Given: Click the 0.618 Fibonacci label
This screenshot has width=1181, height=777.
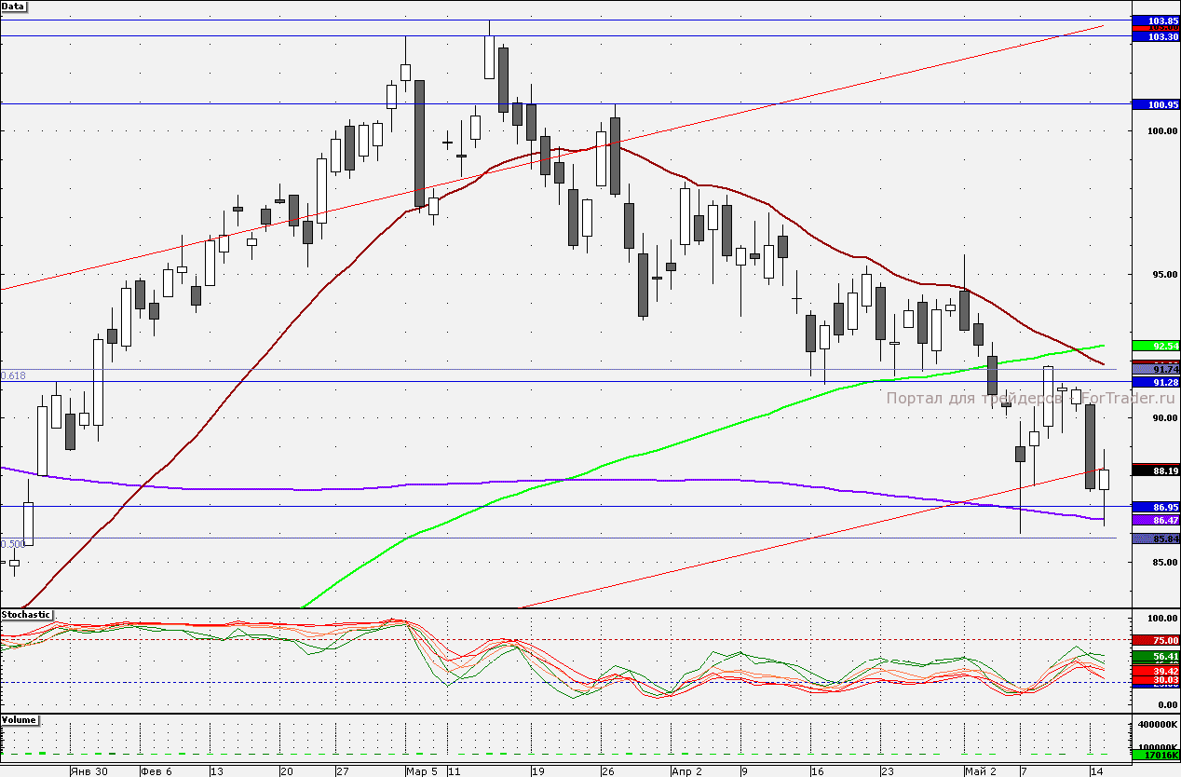Looking at the screenshot, I should [13, 375].
